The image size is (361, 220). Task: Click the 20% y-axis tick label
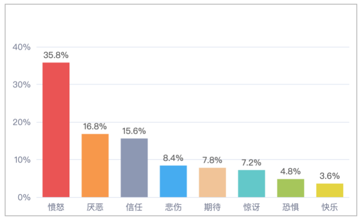[22, 123]
